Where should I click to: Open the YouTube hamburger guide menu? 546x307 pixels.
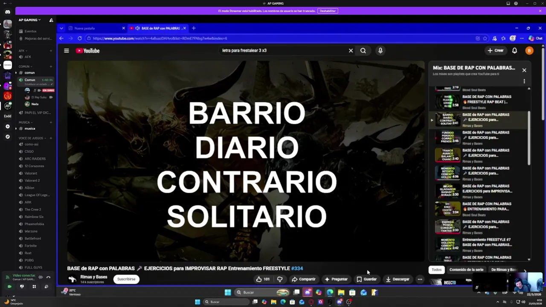point(67,51)
